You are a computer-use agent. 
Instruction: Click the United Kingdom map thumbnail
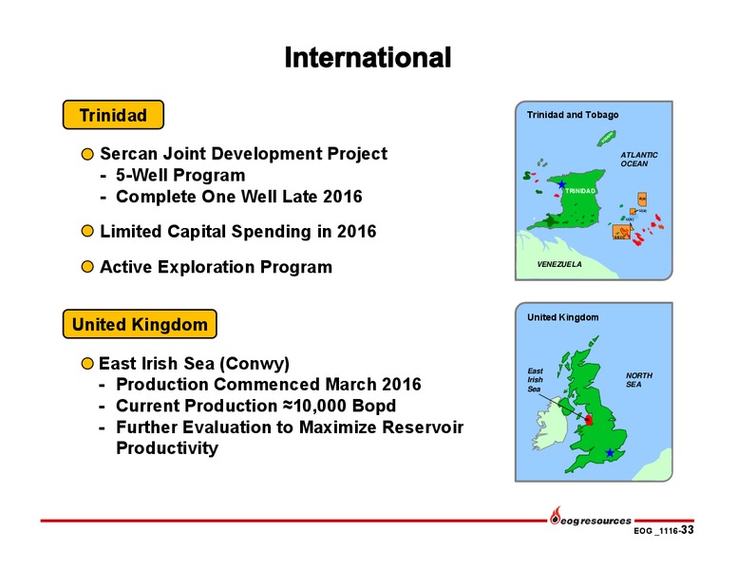click(594, 391)
